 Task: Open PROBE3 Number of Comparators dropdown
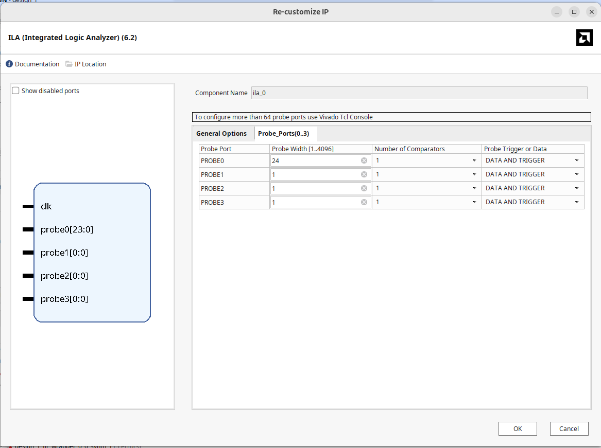[x=473, y=202]
